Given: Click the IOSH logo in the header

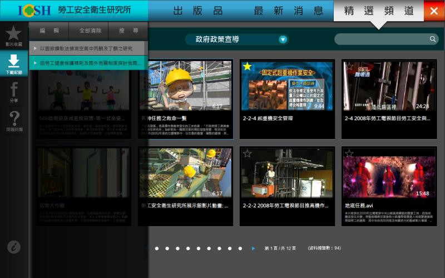Looking at the screenshot, I should click(34, 11).
